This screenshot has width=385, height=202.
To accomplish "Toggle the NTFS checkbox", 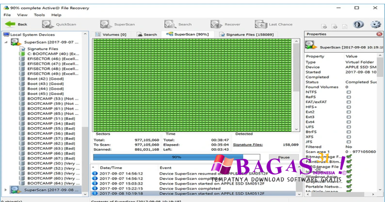I will 349,92.
